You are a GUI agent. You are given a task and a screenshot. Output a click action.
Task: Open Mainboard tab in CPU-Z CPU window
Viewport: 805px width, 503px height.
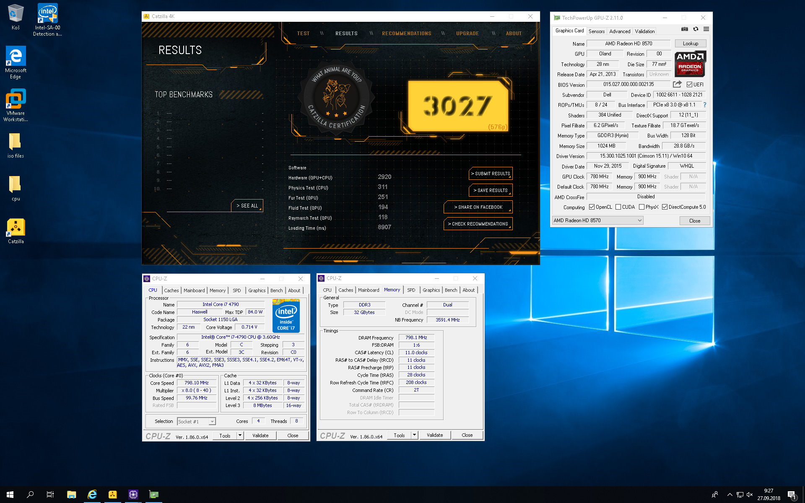[x=194, y=290]
